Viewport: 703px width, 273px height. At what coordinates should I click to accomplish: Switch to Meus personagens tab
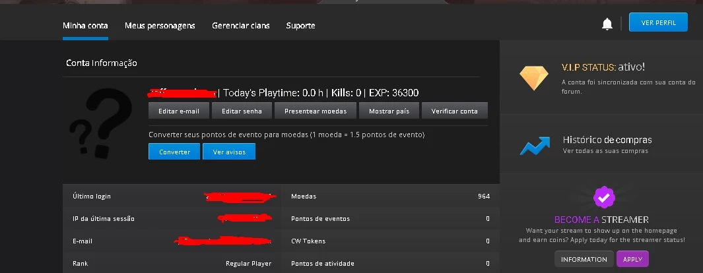pos(160,26)
